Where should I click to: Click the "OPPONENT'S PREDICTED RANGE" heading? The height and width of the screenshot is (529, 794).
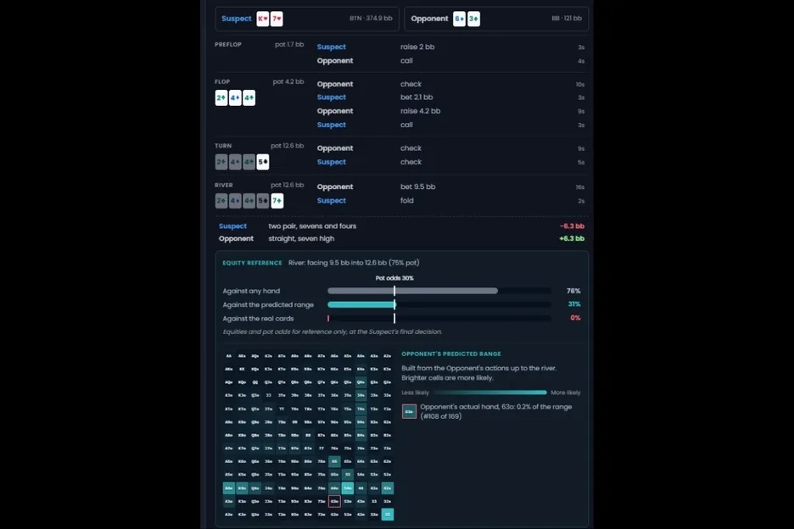click(451, 354)
